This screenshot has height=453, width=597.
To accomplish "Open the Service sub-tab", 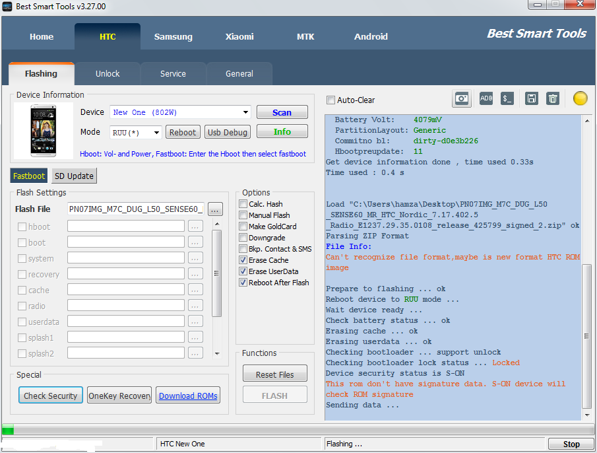I will (x=173, y=73).
